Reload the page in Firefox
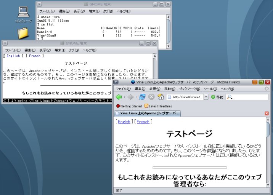 (142, 97)
